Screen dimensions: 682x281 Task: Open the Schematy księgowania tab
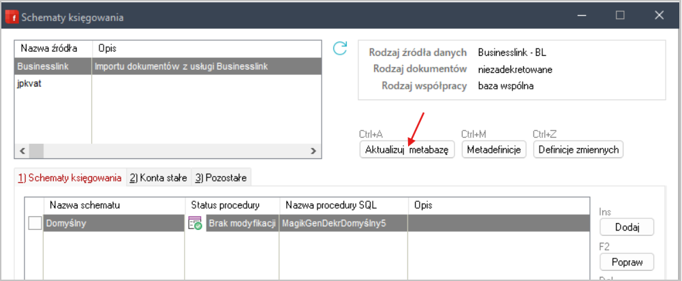point(69,178)
